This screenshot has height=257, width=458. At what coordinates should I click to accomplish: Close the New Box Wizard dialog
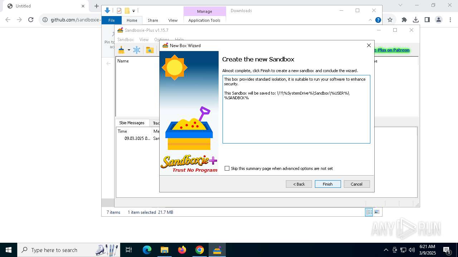click(369, 45)
